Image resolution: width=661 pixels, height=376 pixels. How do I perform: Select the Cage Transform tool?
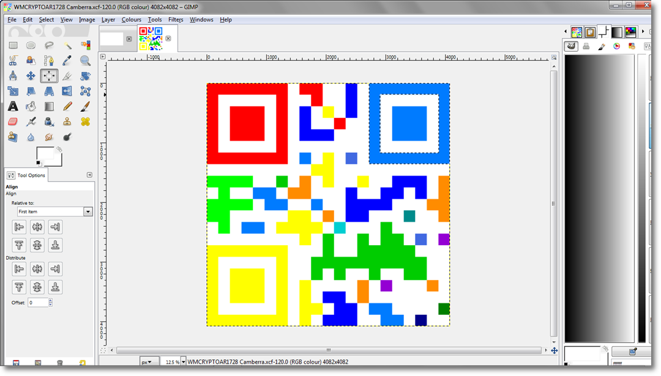point(85,91)
